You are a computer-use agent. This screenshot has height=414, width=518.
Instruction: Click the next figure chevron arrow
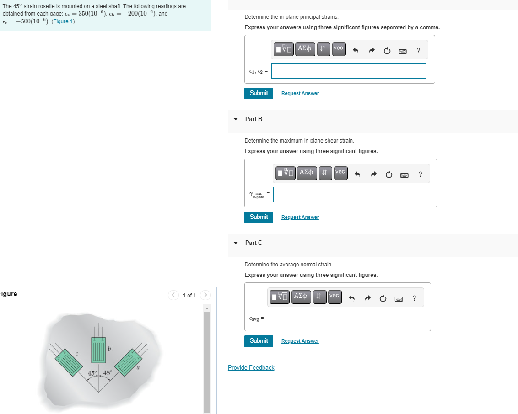tap(205, 295)
